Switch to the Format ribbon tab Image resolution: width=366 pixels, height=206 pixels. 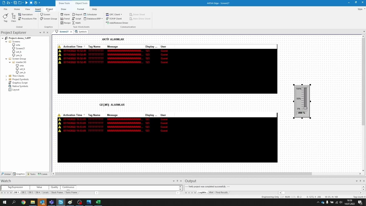[80, 9]
